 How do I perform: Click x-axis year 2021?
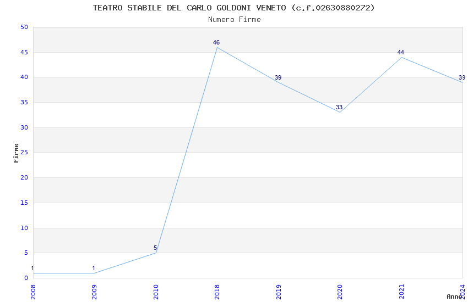401,292
